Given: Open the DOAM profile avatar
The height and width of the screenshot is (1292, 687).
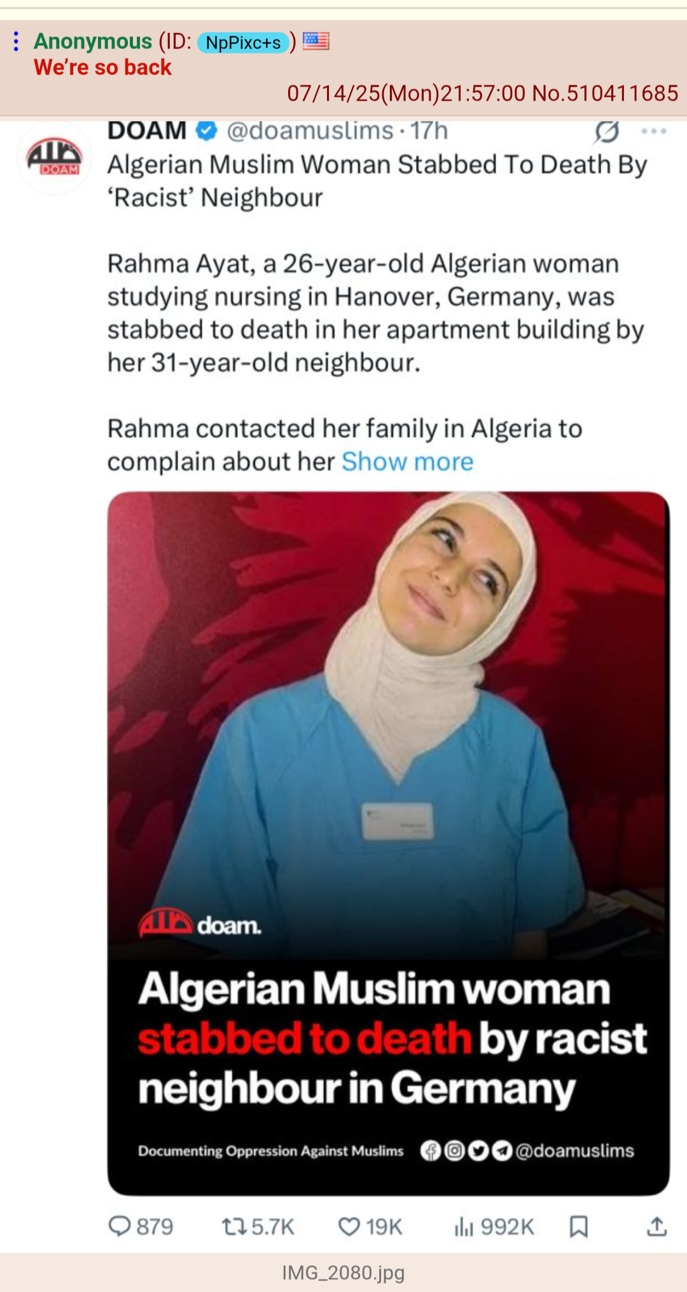Looking at the screenshot, I should coord(54,157).
